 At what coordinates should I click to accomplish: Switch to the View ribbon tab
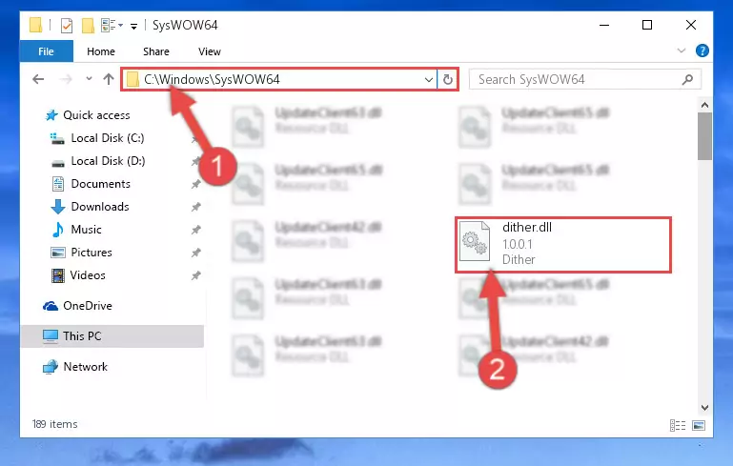(x=210, y=51)
